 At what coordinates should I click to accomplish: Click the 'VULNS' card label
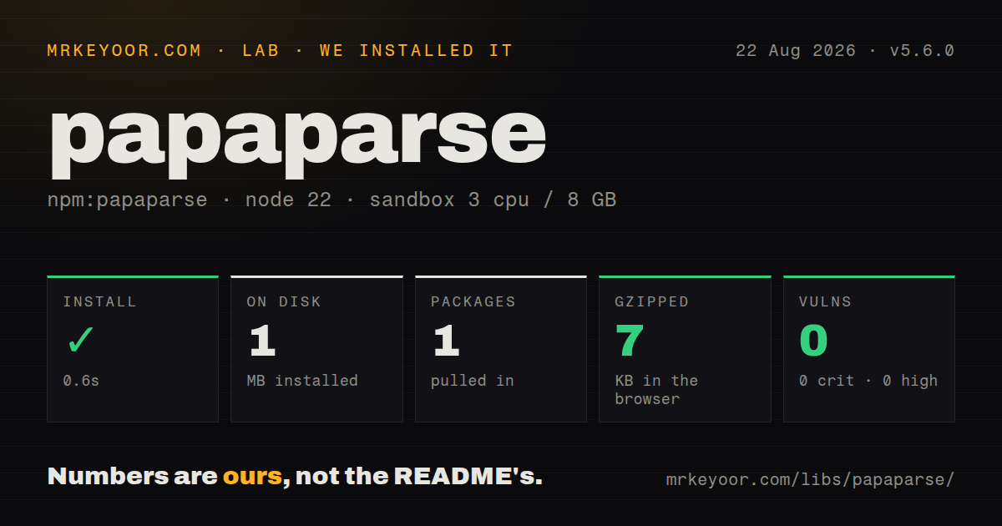(x=825, y=302)
